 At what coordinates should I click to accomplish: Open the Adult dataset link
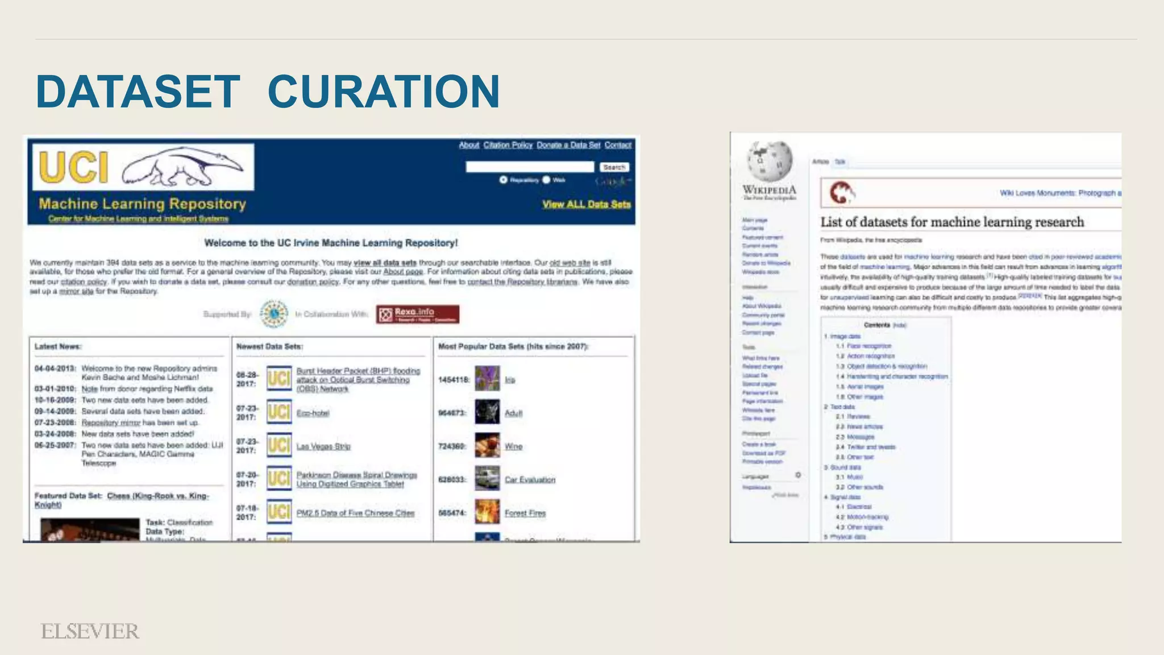[x=513, y=413]
